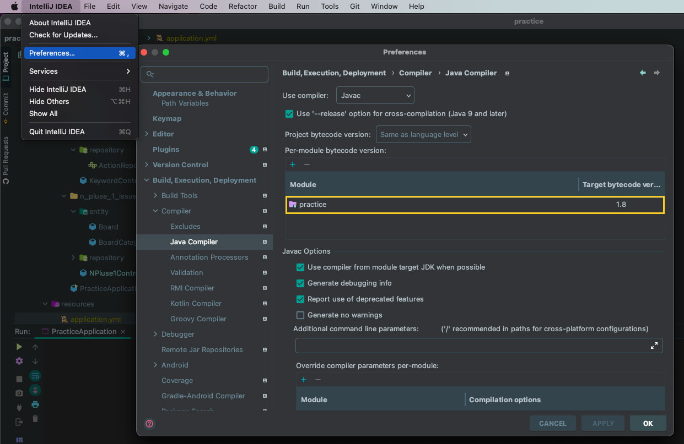Toggle Generate debugging info checkbox
Screen dimensions: 684x444
point(300,283)
